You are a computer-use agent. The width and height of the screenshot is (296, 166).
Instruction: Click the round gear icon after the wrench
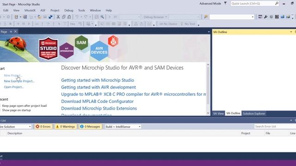(271, 17)
